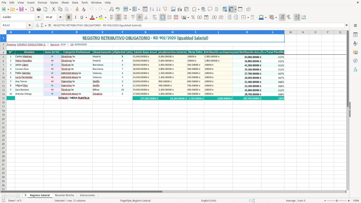Open the background color dropdown arrow

coord(105,17)
